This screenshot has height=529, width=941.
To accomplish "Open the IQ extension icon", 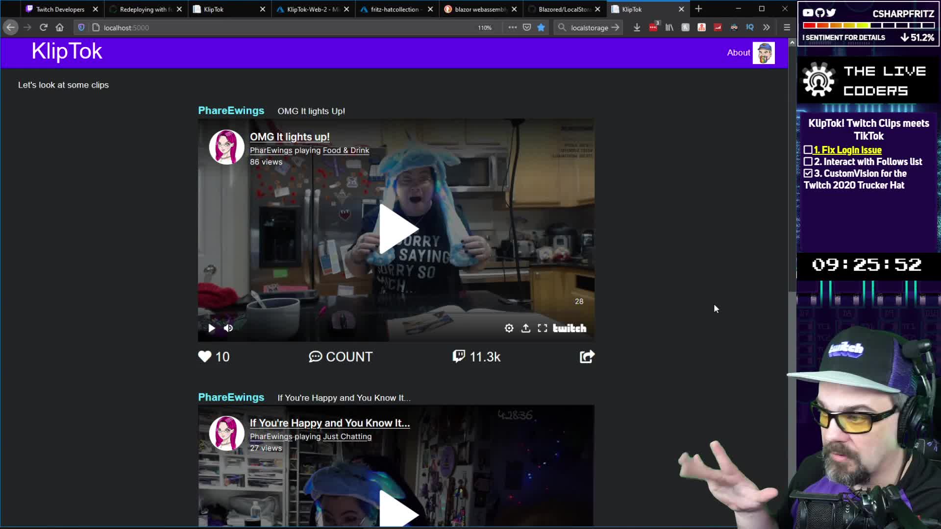I will click(x=750, y=27).
